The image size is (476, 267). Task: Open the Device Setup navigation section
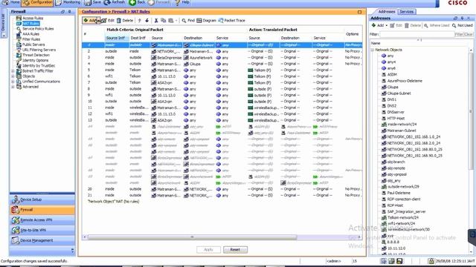pos(42,200)
